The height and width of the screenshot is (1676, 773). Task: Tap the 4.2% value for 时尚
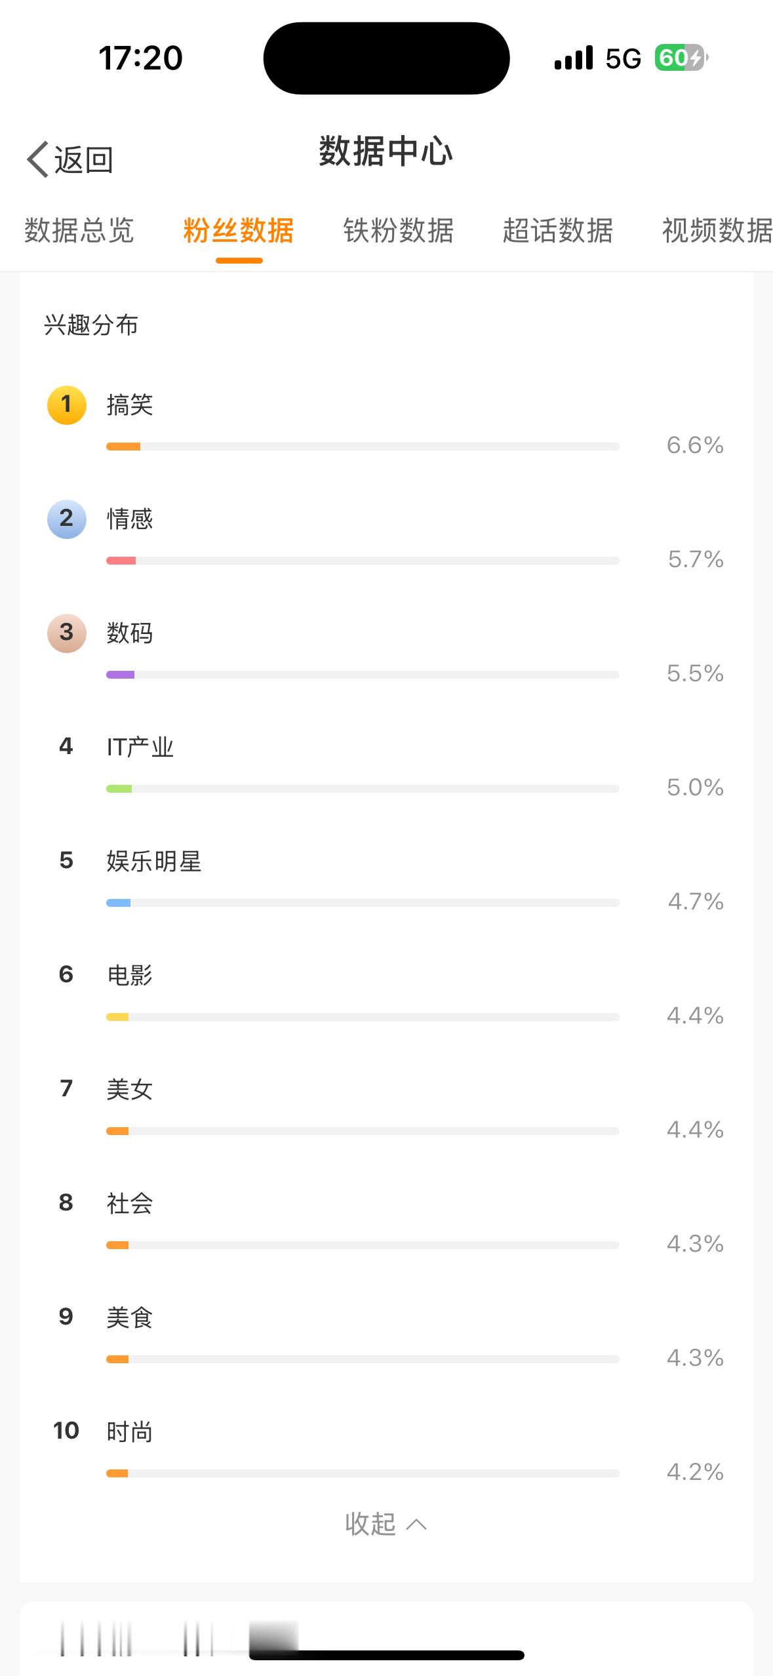pos(695,1472)
